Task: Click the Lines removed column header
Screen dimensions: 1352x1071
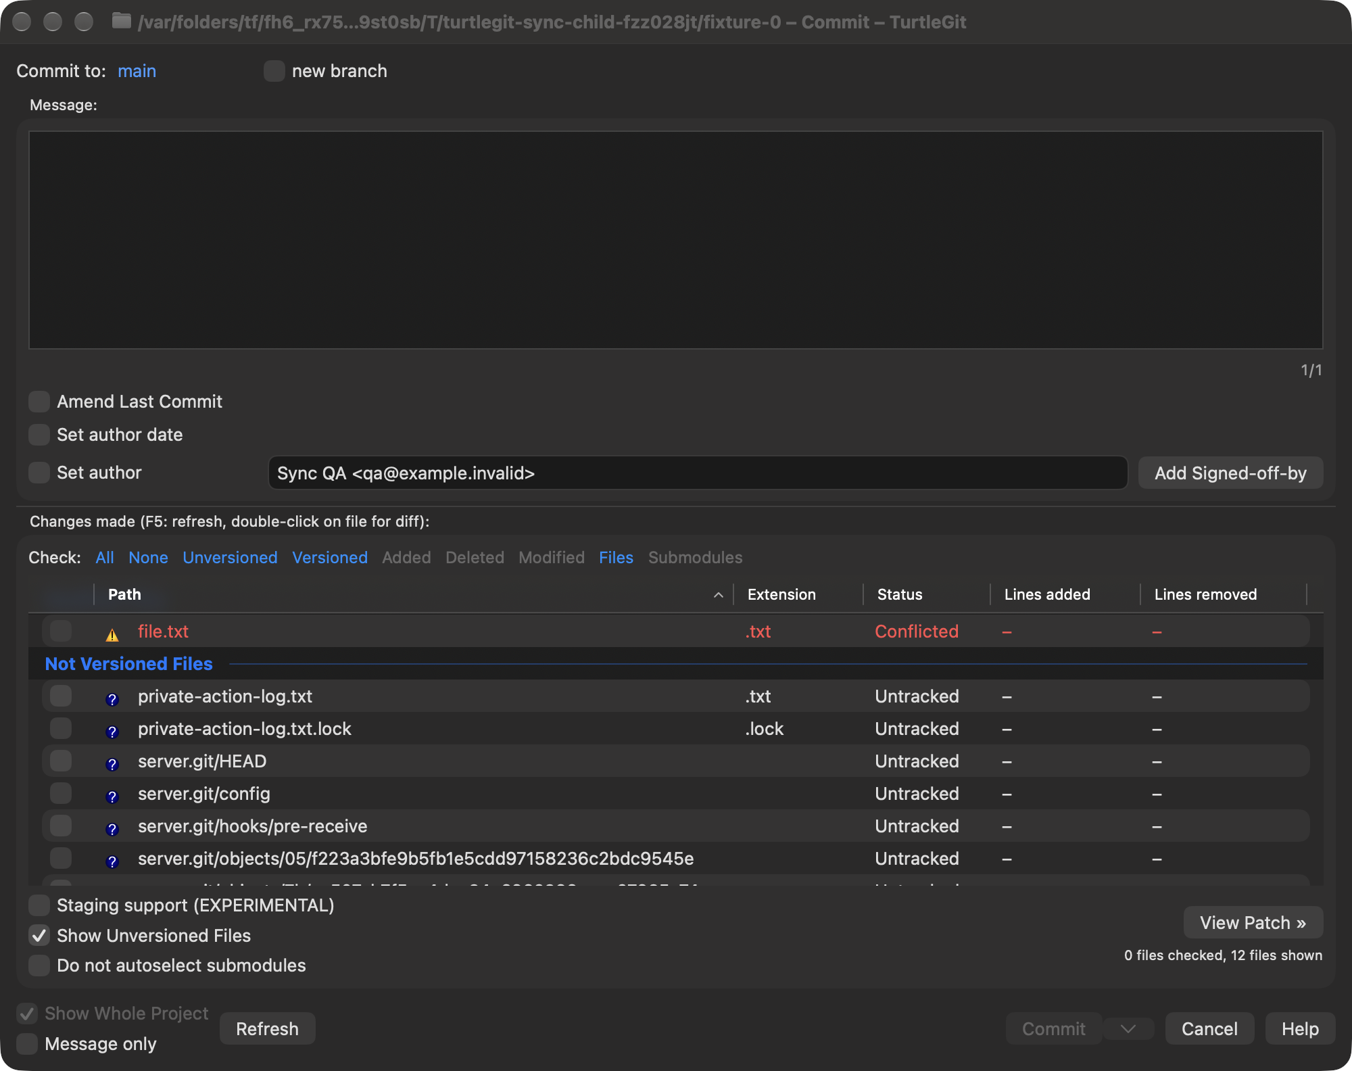Action: [x=1224, y=594]
